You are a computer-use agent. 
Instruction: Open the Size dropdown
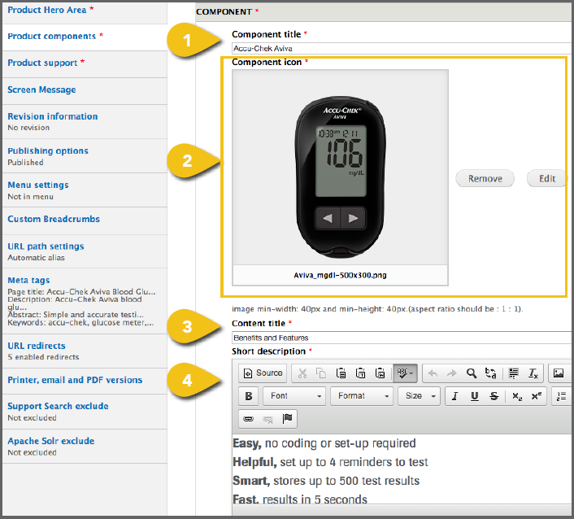pyautogui.click(x=420, y=396)
